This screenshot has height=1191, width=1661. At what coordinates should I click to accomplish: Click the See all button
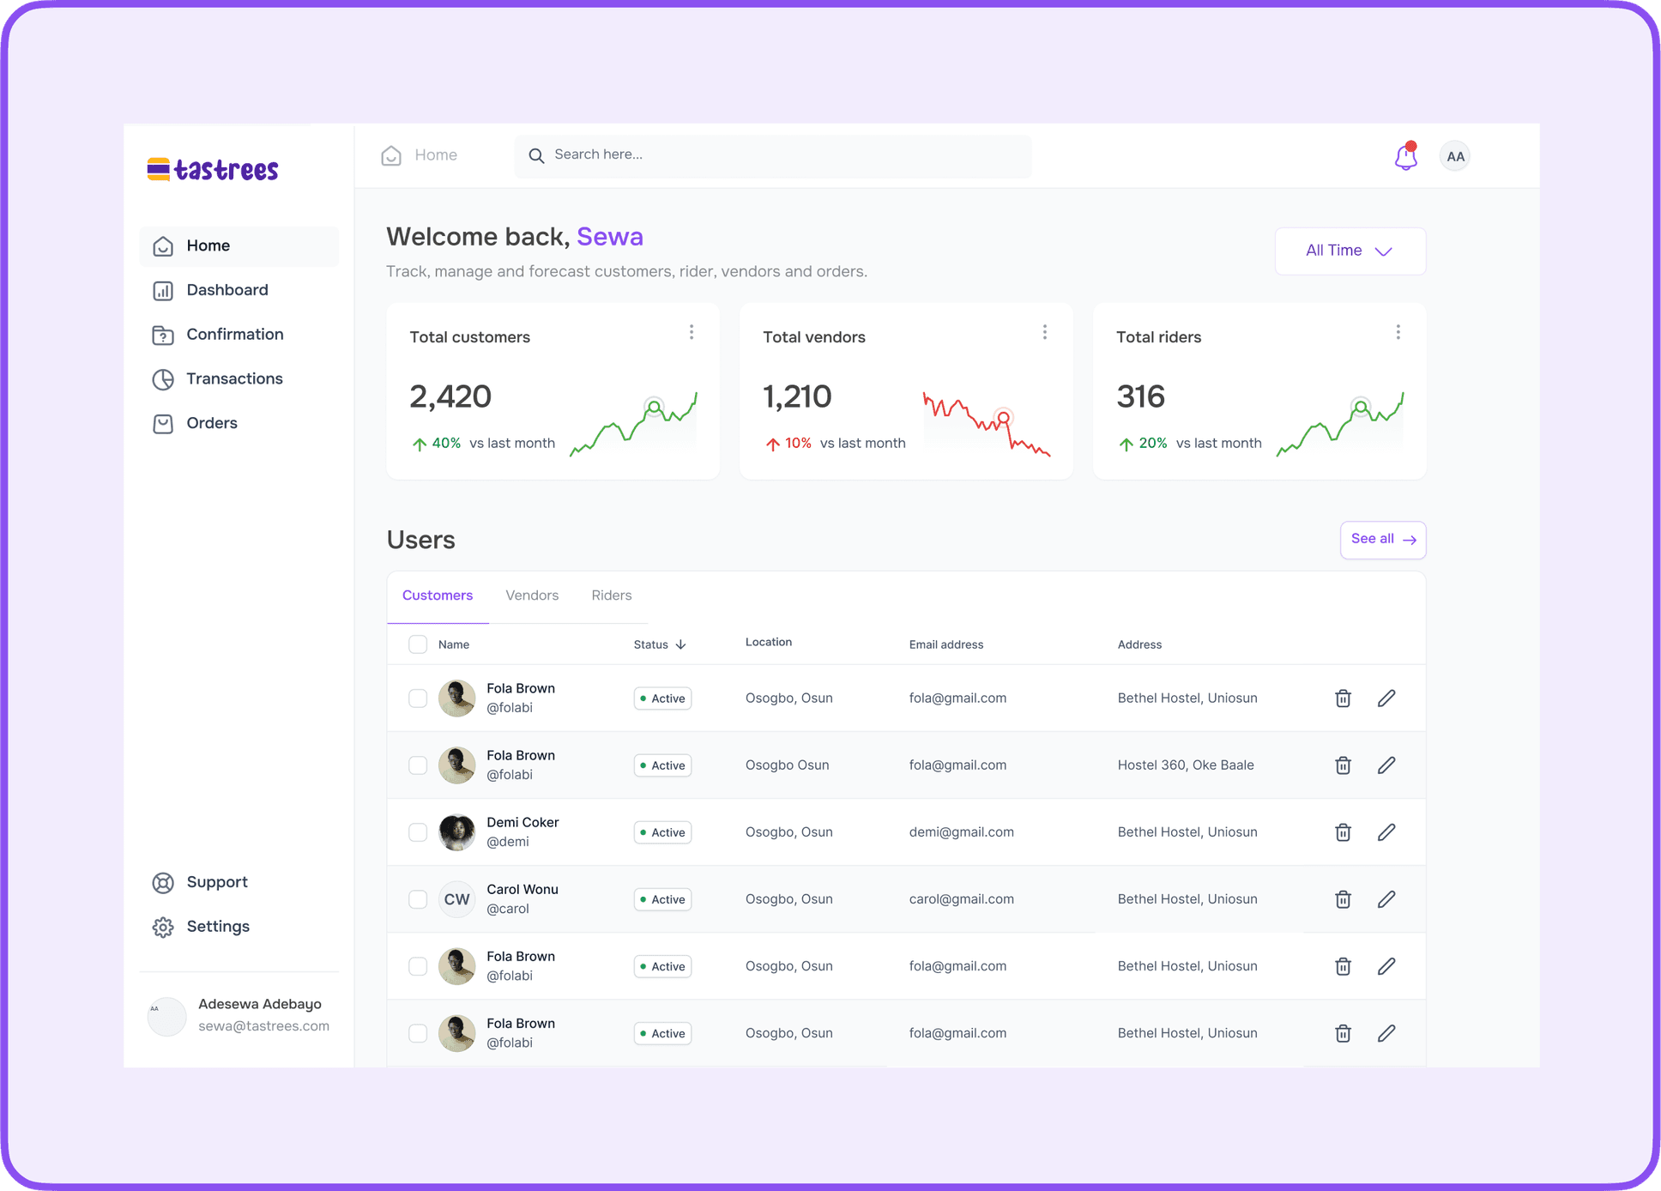1382,540
